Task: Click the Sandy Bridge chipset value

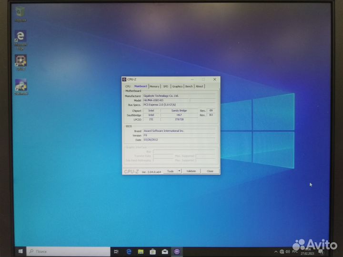Action: 179,111
